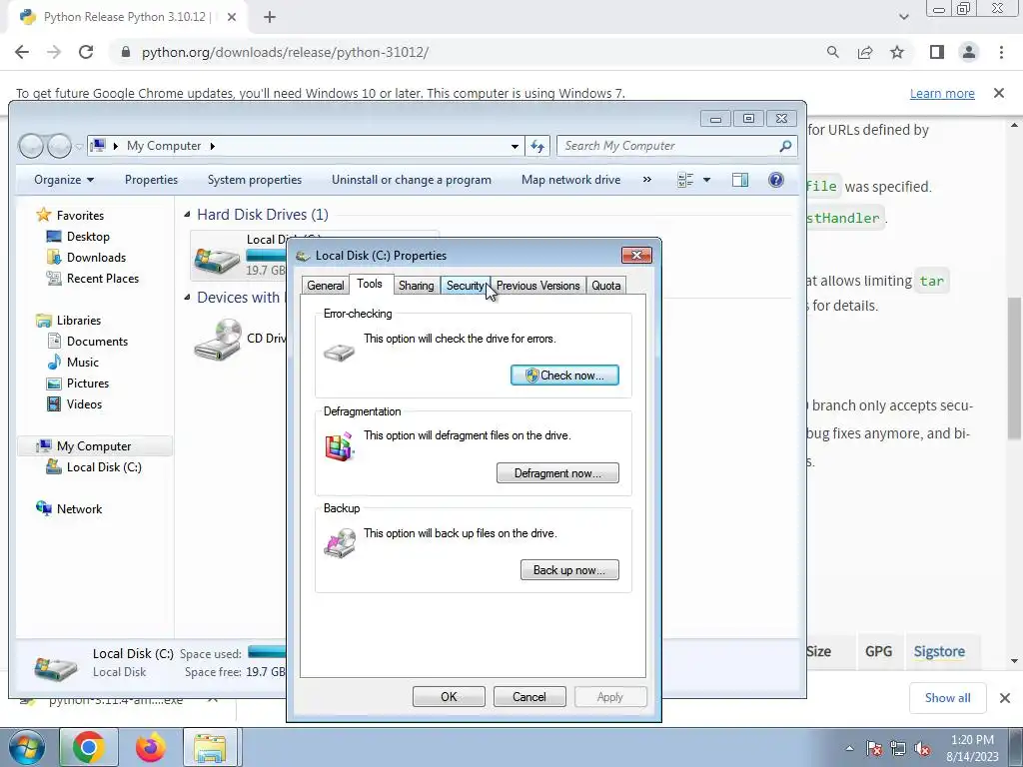Image resolution: width=1023 pixels, height=767 pixels.
Task: Select Network in navigation pane
Action: (x=79, y=508)
